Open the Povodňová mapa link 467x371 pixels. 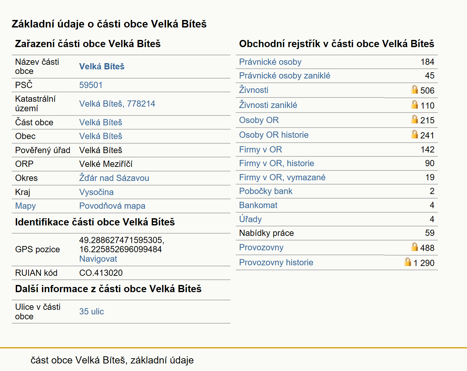pyautogui.click(x=112, y=206)
